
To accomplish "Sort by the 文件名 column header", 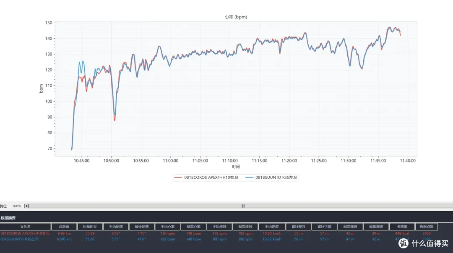I will [x=26, y=227].
